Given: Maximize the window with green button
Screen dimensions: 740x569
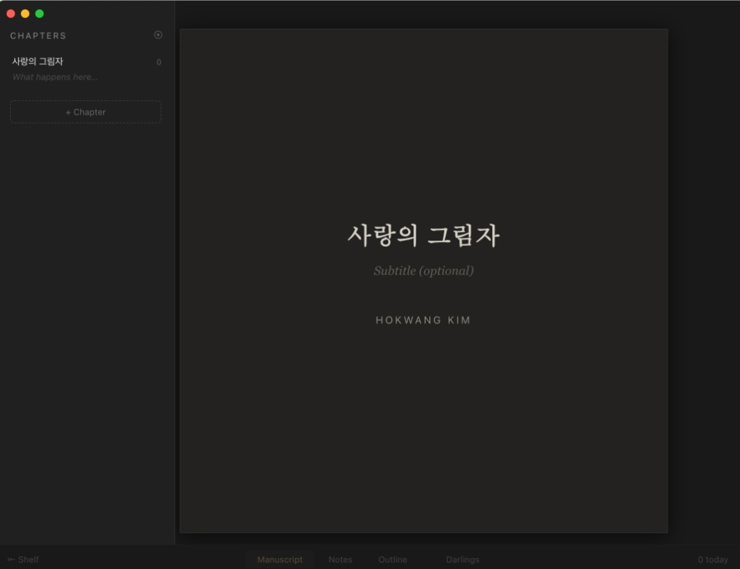Looking at the screenshot, I should [x=40, y=14].
